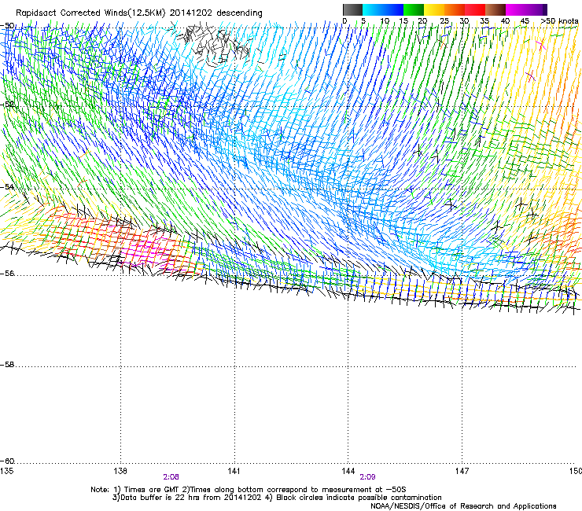Click the 'Data buffer is 22 hrs' note
Screen dimensions: 582x511
[x=186, y=498]
